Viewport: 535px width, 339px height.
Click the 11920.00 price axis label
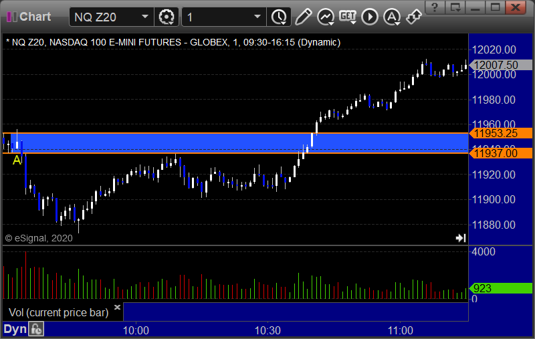point(494,175)
